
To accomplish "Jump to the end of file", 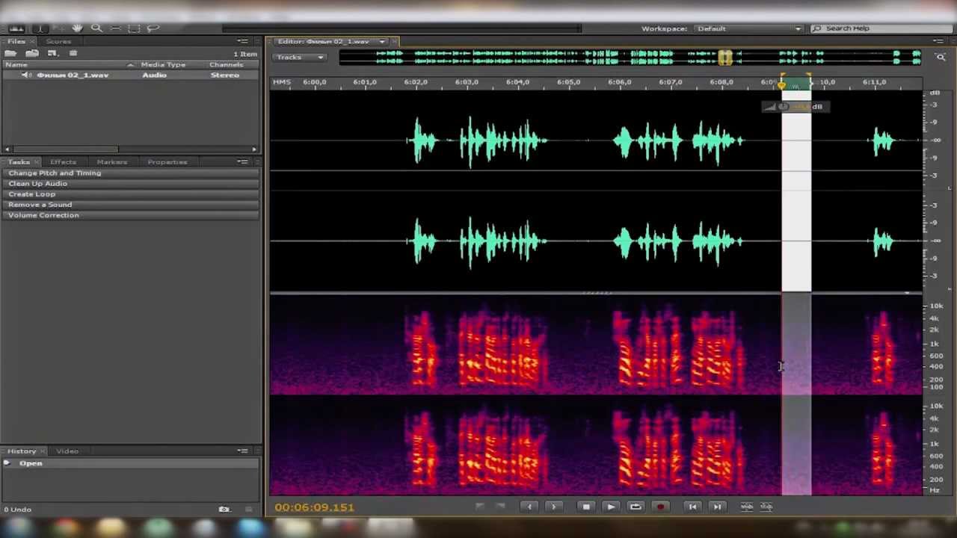I will 717,507.
